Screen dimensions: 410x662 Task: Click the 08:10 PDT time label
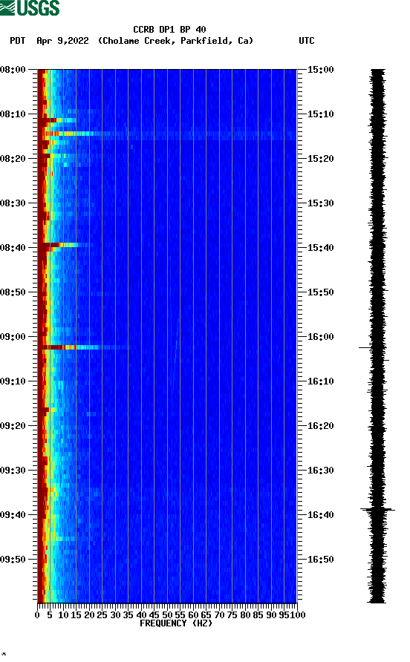point(13,114)
